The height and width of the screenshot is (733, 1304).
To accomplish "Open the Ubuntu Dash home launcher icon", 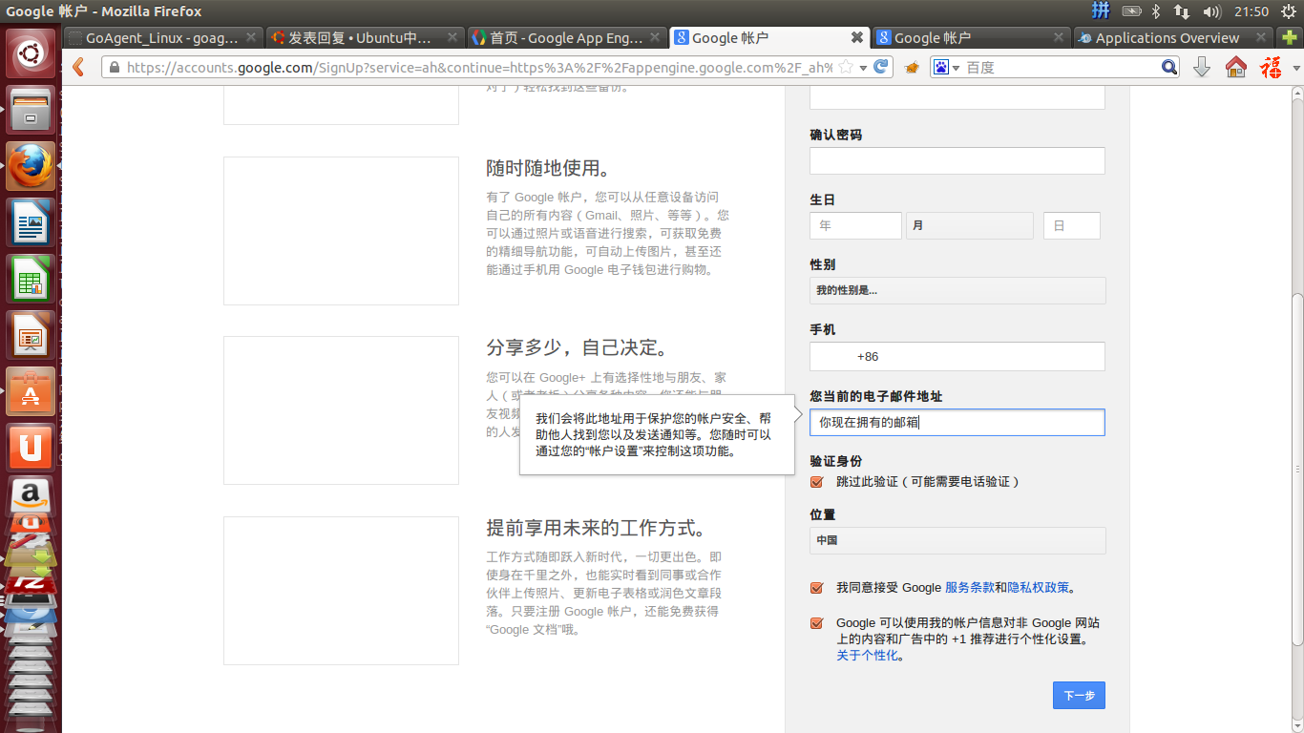I will pos(31,53).
